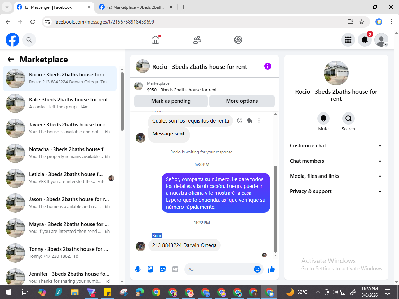Open Jennifer house for rent conversation
This screenshot has width=399, height=299.
[60, 275]
